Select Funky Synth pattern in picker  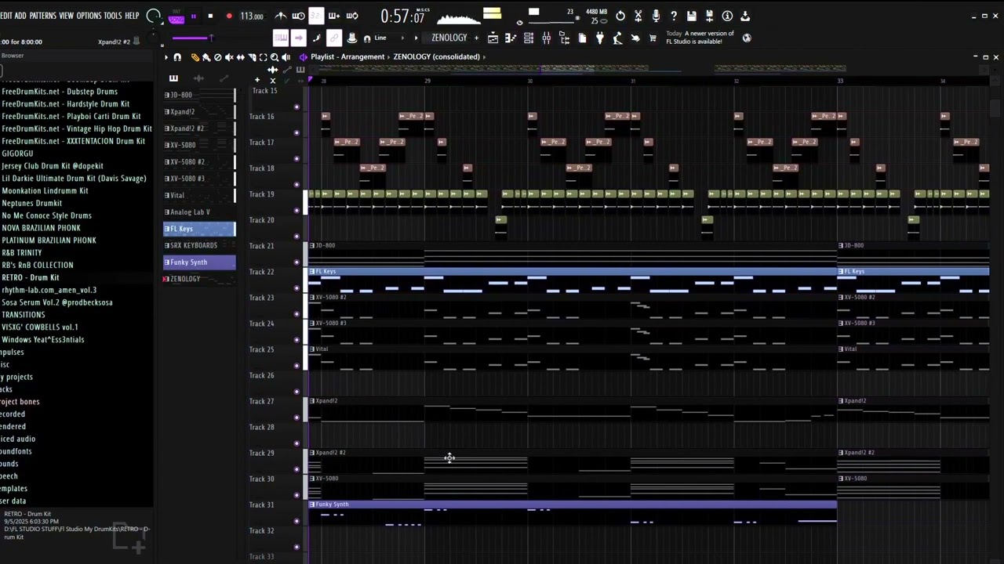pos(199,262)
